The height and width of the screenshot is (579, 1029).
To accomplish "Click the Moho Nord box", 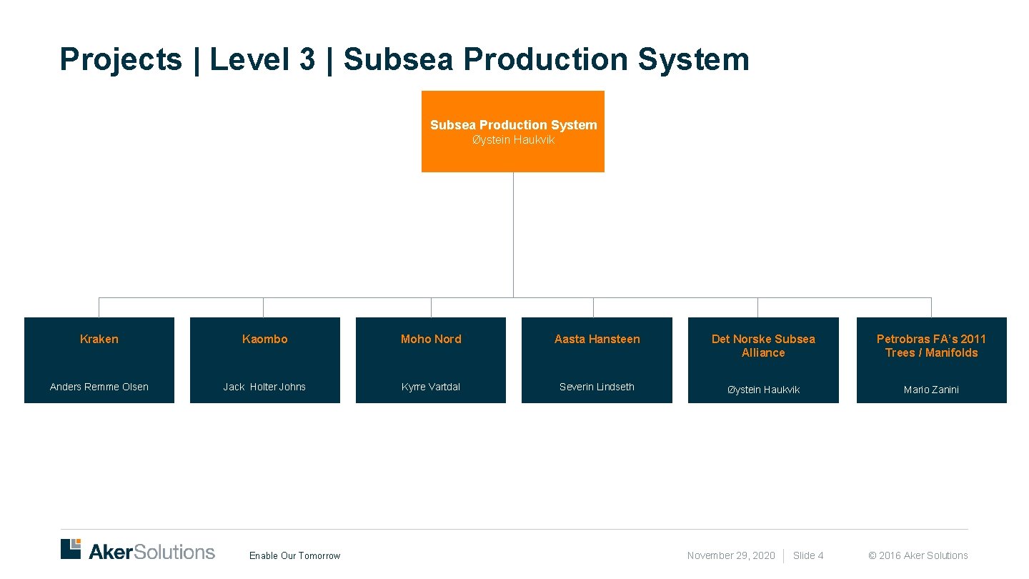I will click(x=431, y=360).
